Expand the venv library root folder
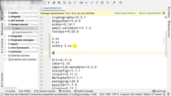This screenshot has height=96, width=171. [x=9, y=28]
